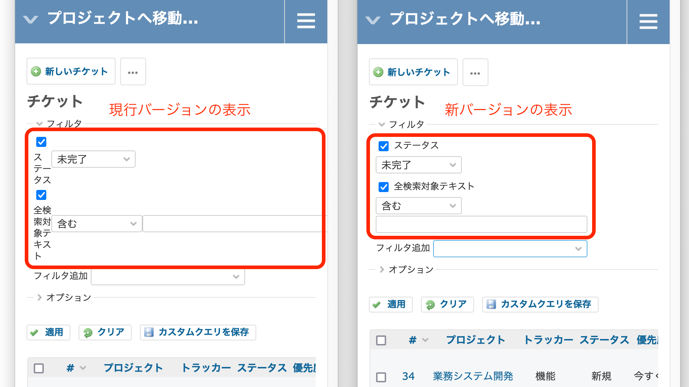Open フィルタ追加 dropdown in right panel

(x=510, y=248)
